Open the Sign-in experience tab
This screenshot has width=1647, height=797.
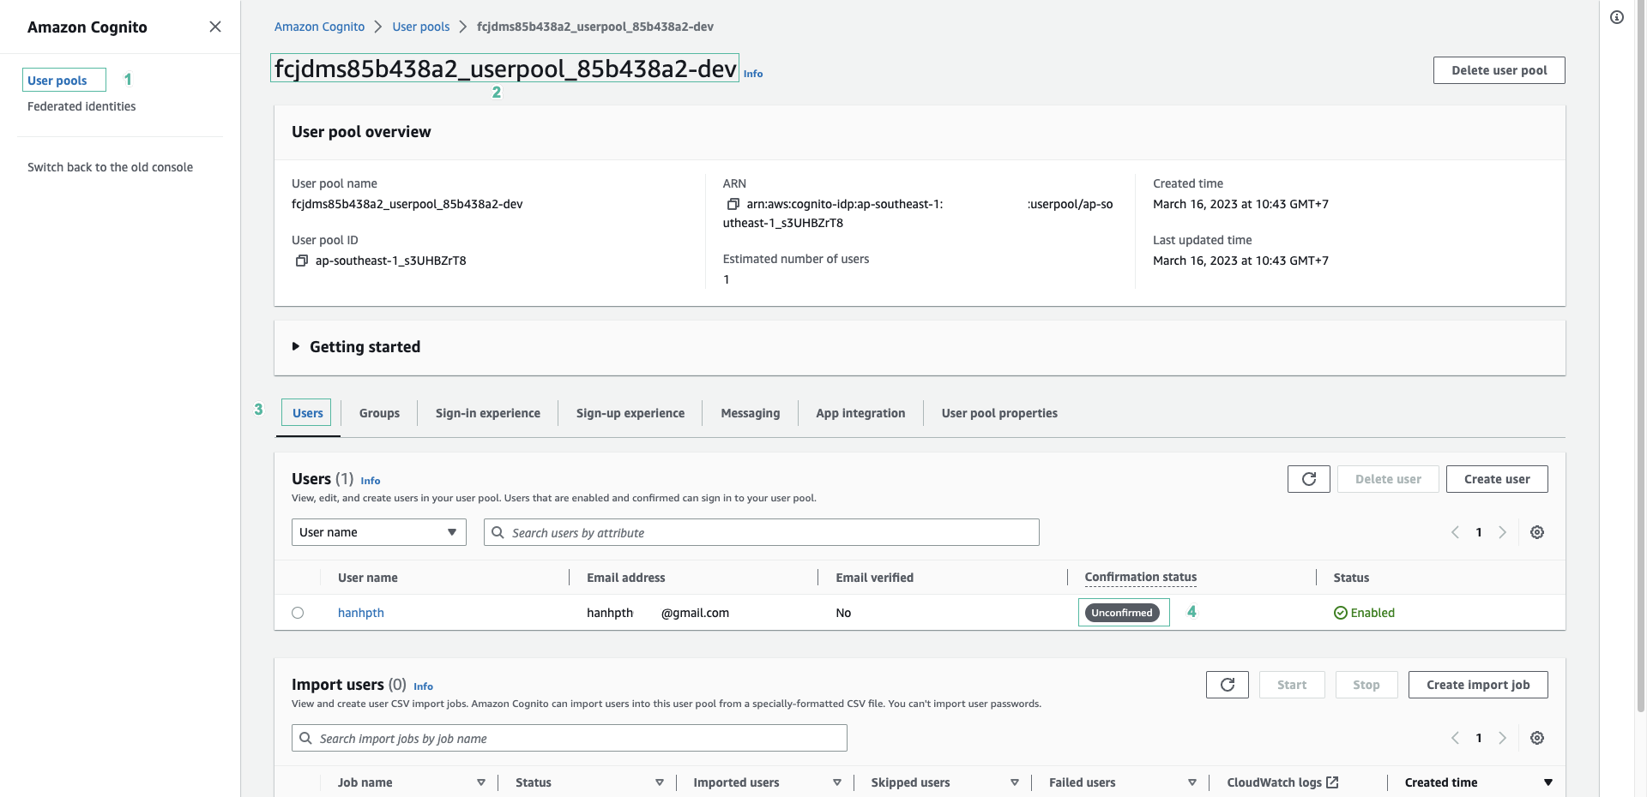[488, 413]
